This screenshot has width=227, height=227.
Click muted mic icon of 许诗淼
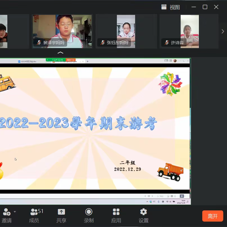166,43
